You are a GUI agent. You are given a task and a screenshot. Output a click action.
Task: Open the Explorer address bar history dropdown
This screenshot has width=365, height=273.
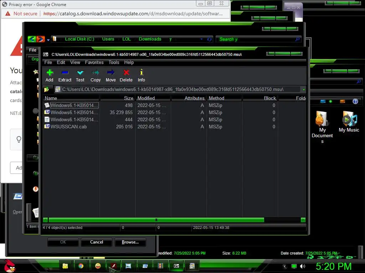(201, 39)
